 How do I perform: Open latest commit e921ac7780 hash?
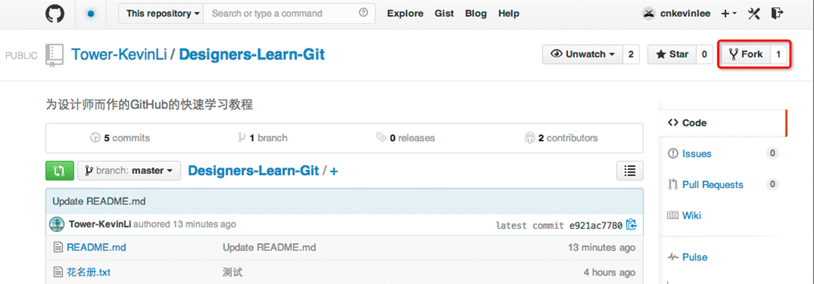[596, 226]
